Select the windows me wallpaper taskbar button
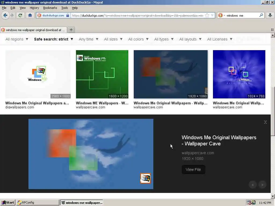The height and width of the screenshot is (206, 275). 82,203
